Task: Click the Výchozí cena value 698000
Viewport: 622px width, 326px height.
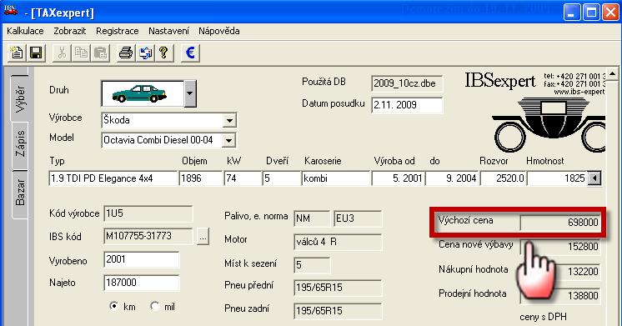Action: click(x=560, y=222)
